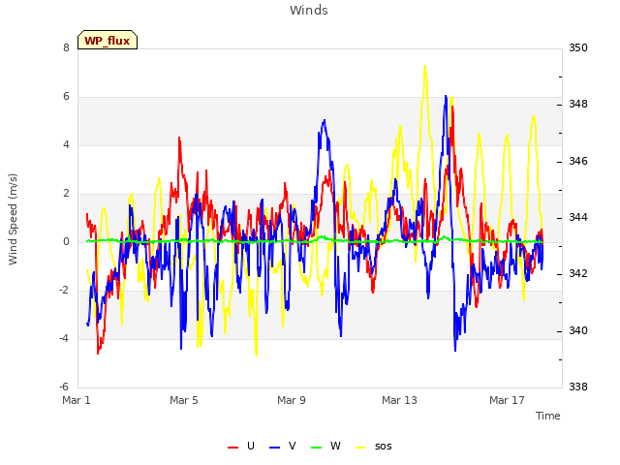Click the right axis value 340
620x465 pixels.
pos(578,330)
